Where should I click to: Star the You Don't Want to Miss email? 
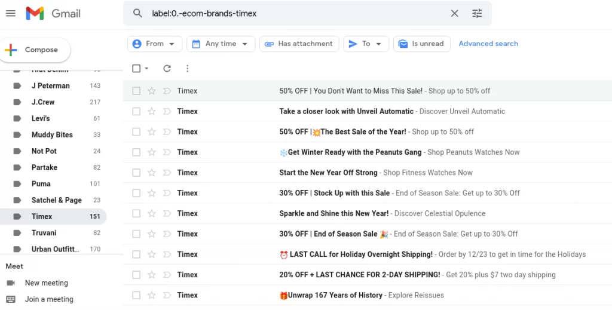tap(151, 91)
